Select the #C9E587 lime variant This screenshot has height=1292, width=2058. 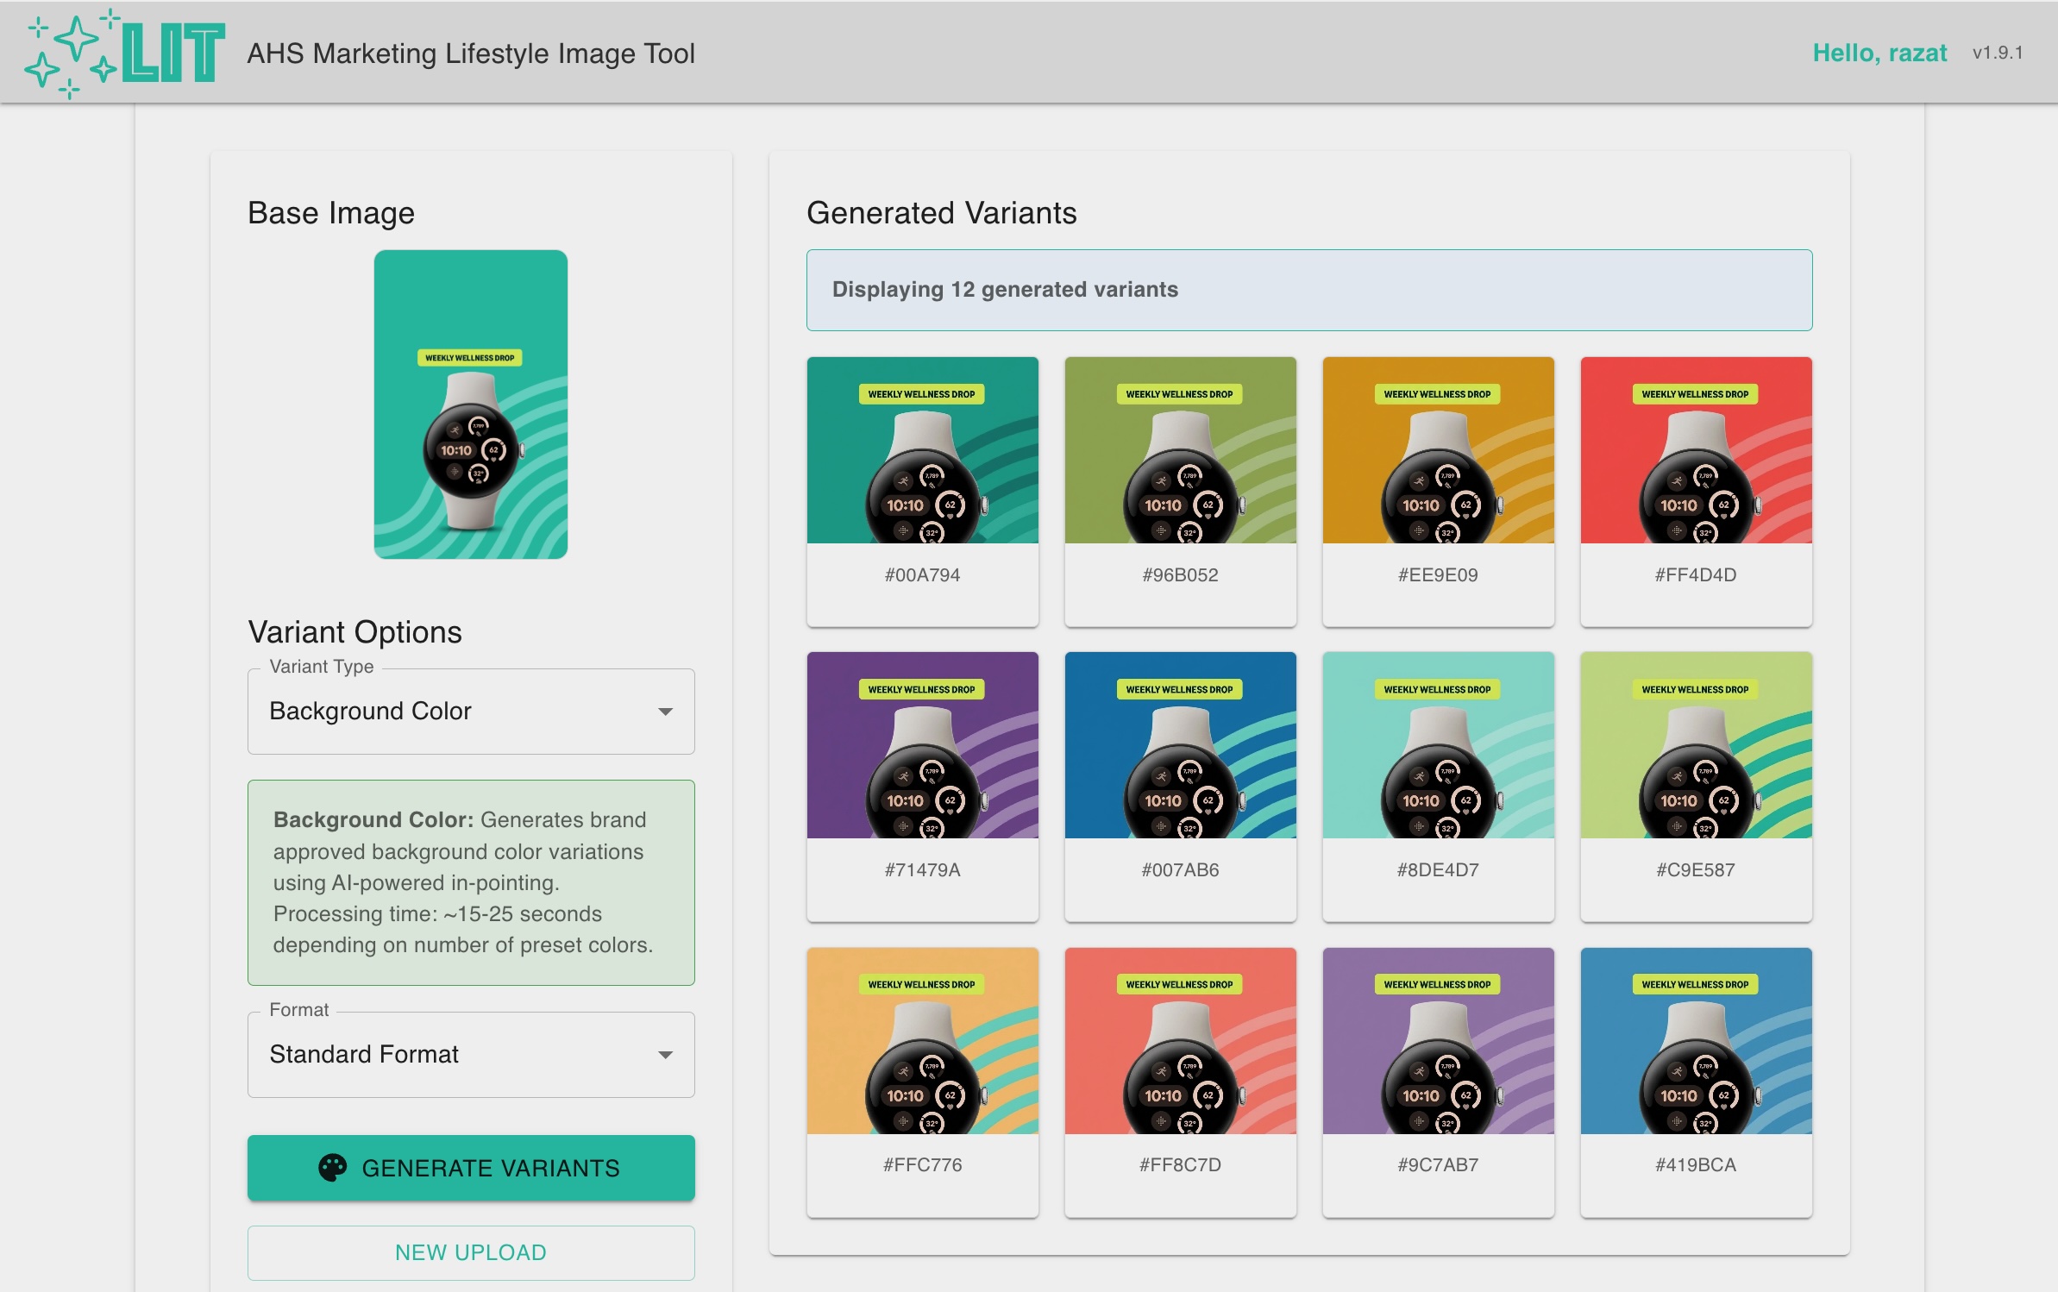point(1695,745)
